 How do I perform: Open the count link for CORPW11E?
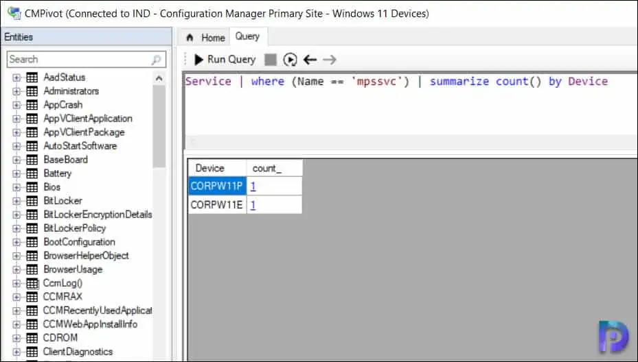pyautogui.click(x=253, y=205)
